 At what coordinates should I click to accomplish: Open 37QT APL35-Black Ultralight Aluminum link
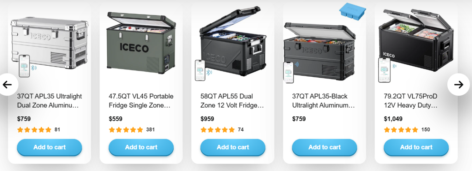click(x=323, y=101)
